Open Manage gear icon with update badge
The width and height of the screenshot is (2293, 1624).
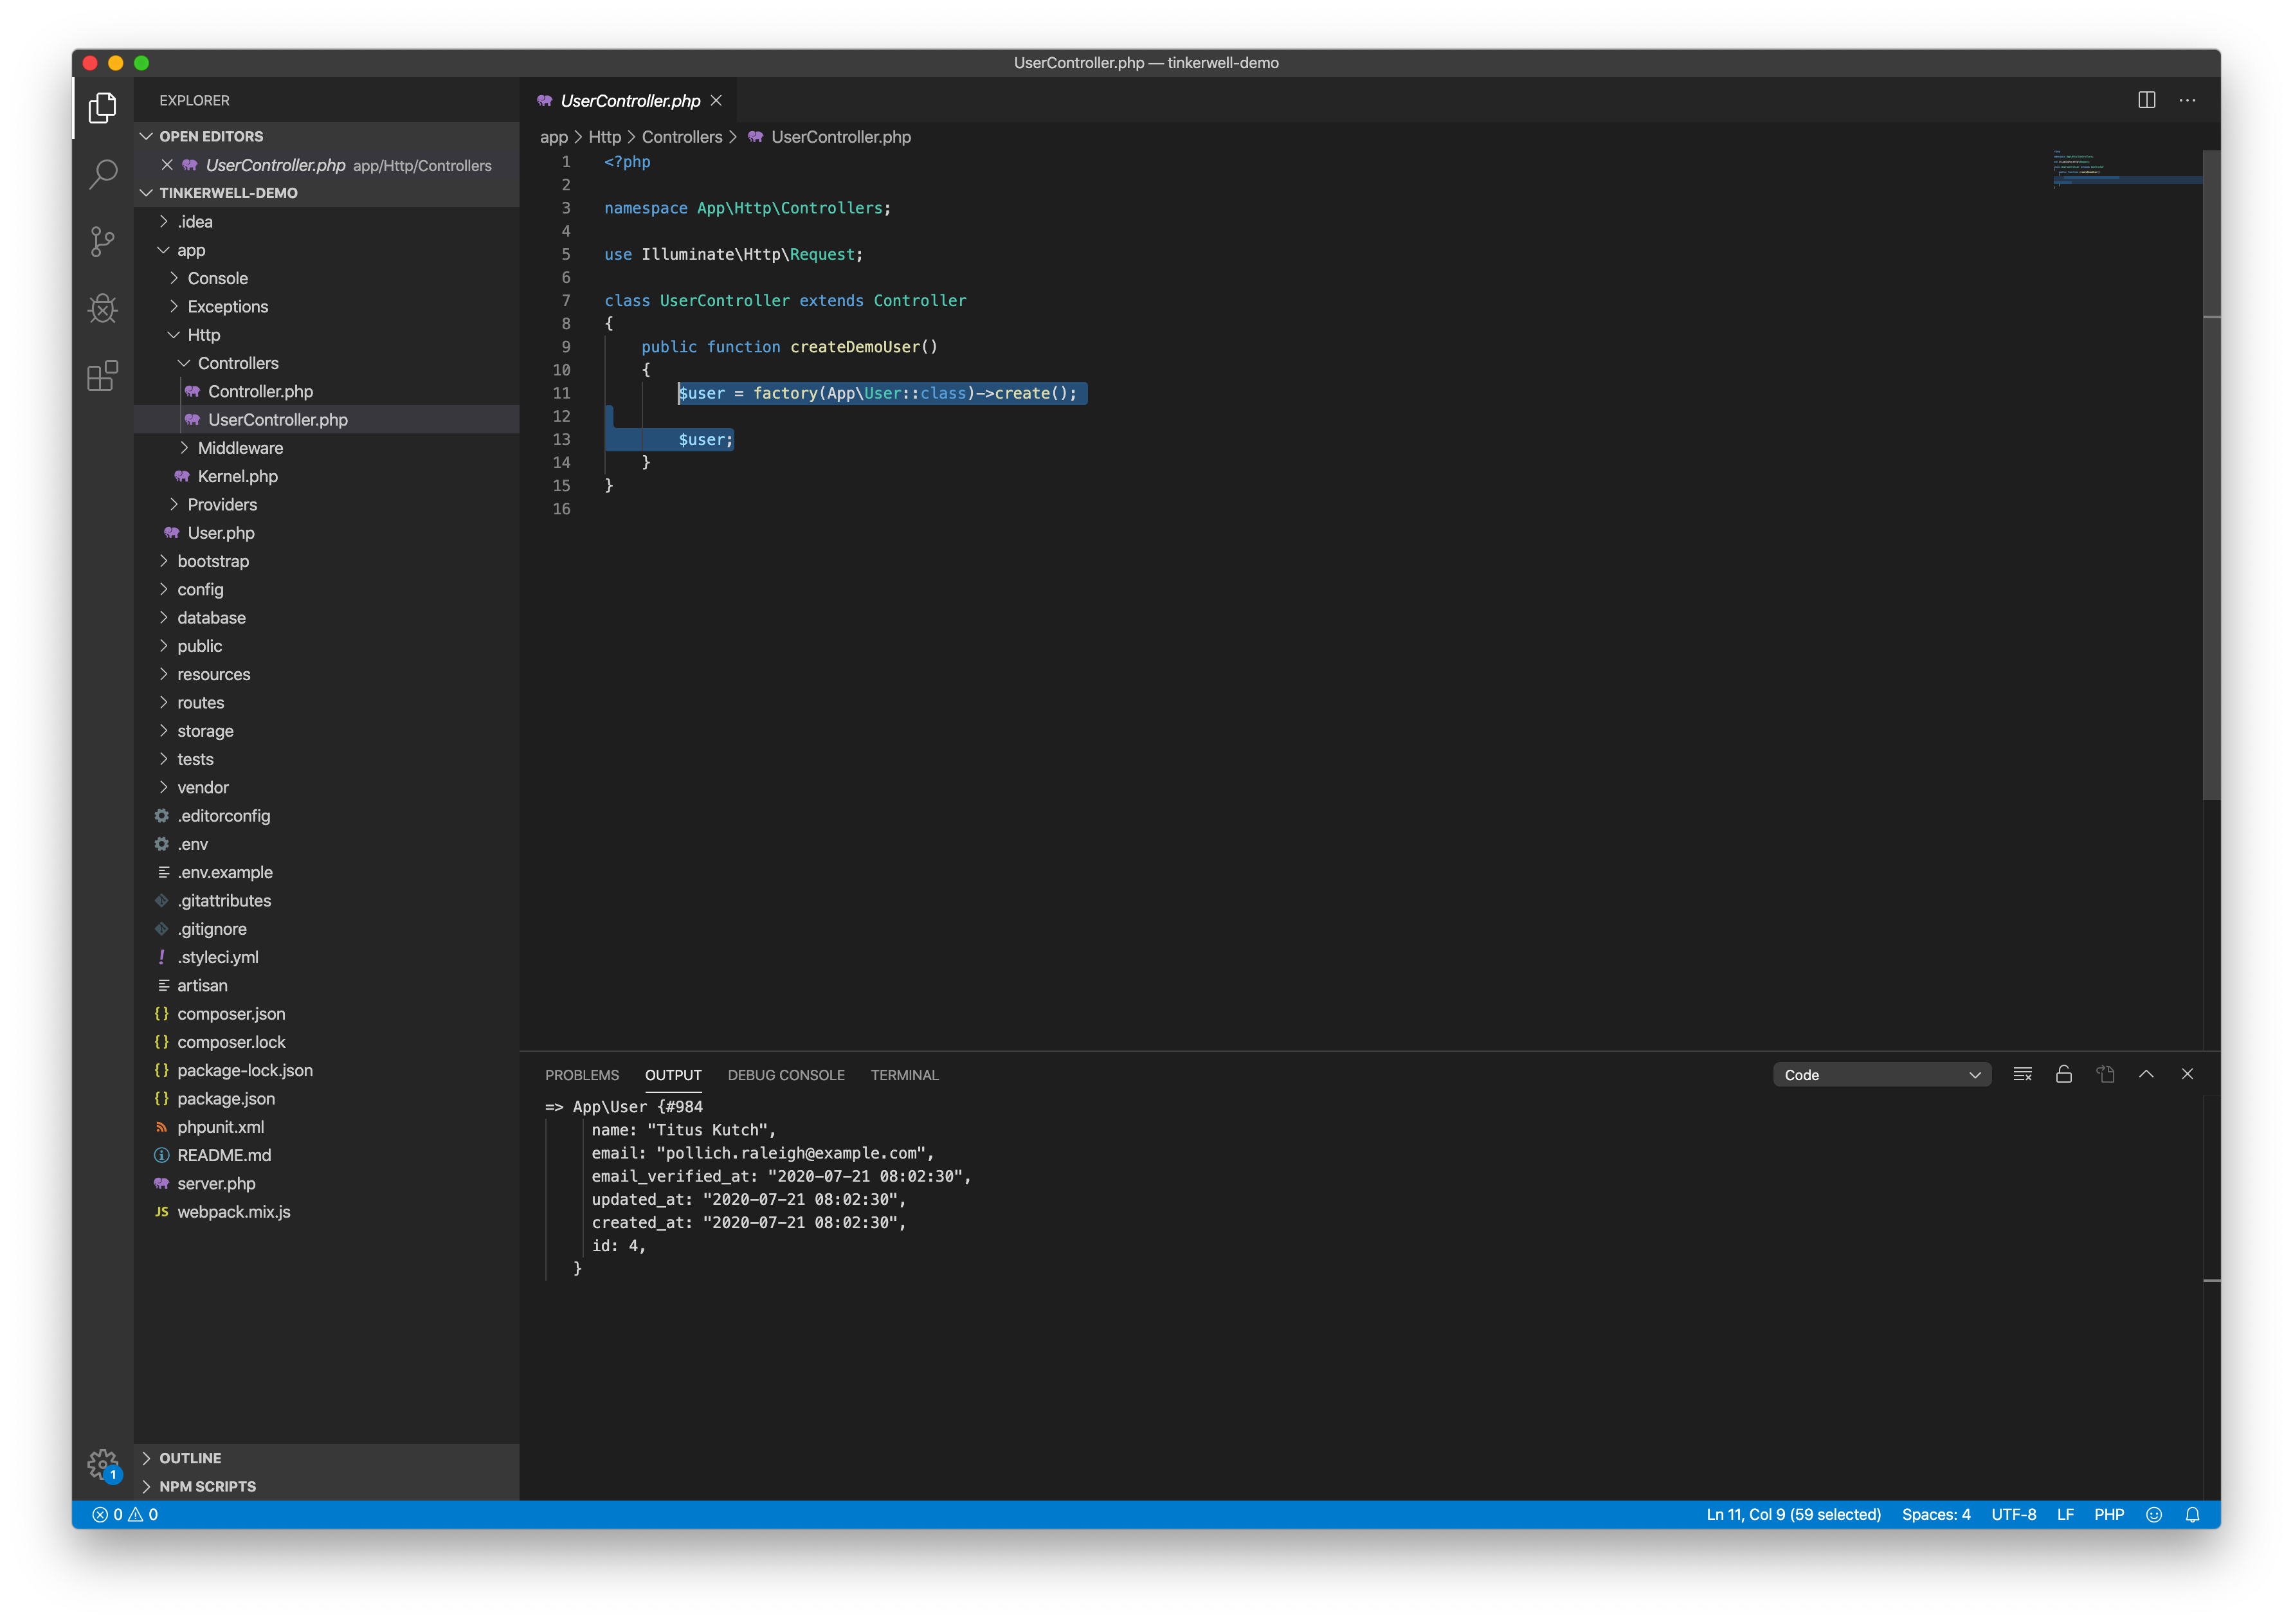103,1465
